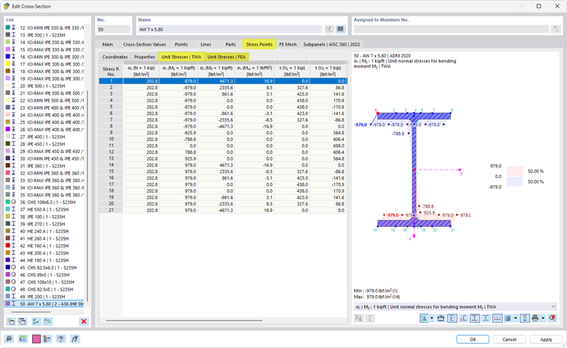Viewport: 567px width, 348px height.
Task: Click the disabled bracket icon under dropdown
Action: click(x=370, y=318)
